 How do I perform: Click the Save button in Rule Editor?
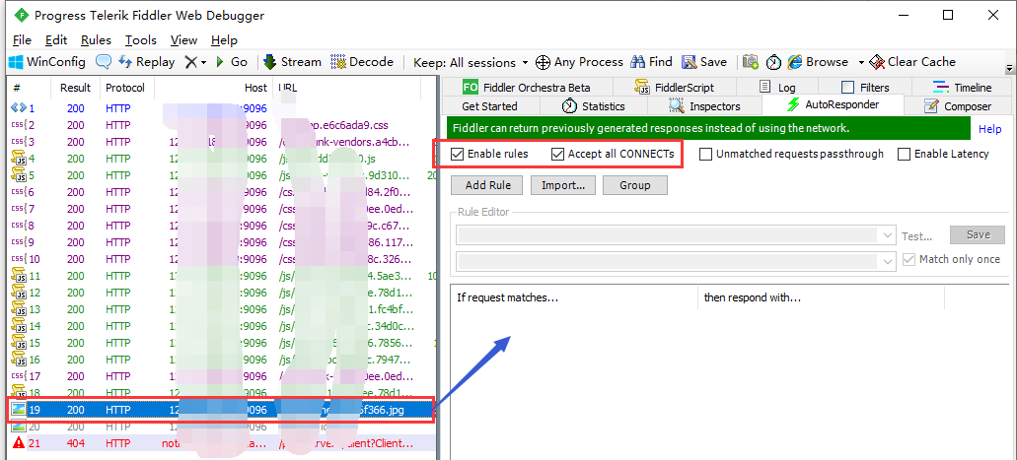click(x=978, y=234)
